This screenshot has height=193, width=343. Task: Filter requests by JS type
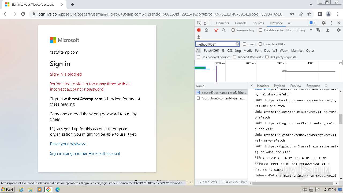pos(223,51)
